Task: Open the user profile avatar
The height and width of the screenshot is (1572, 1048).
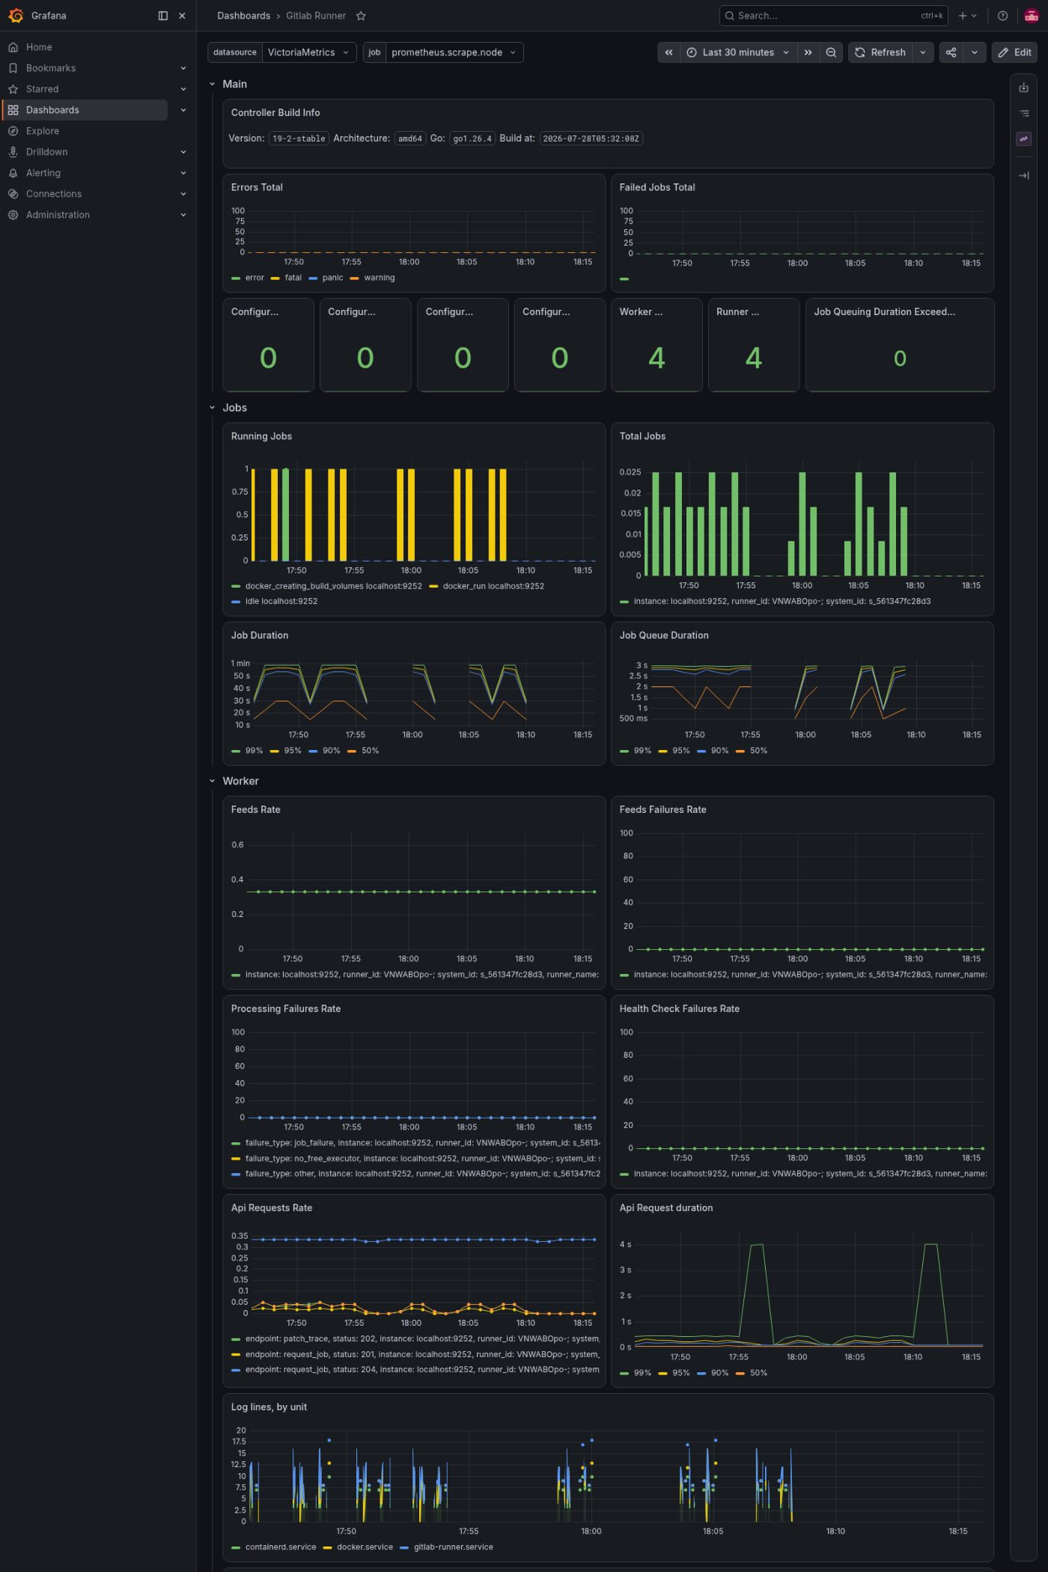Action: click(x=1031, y=16)
